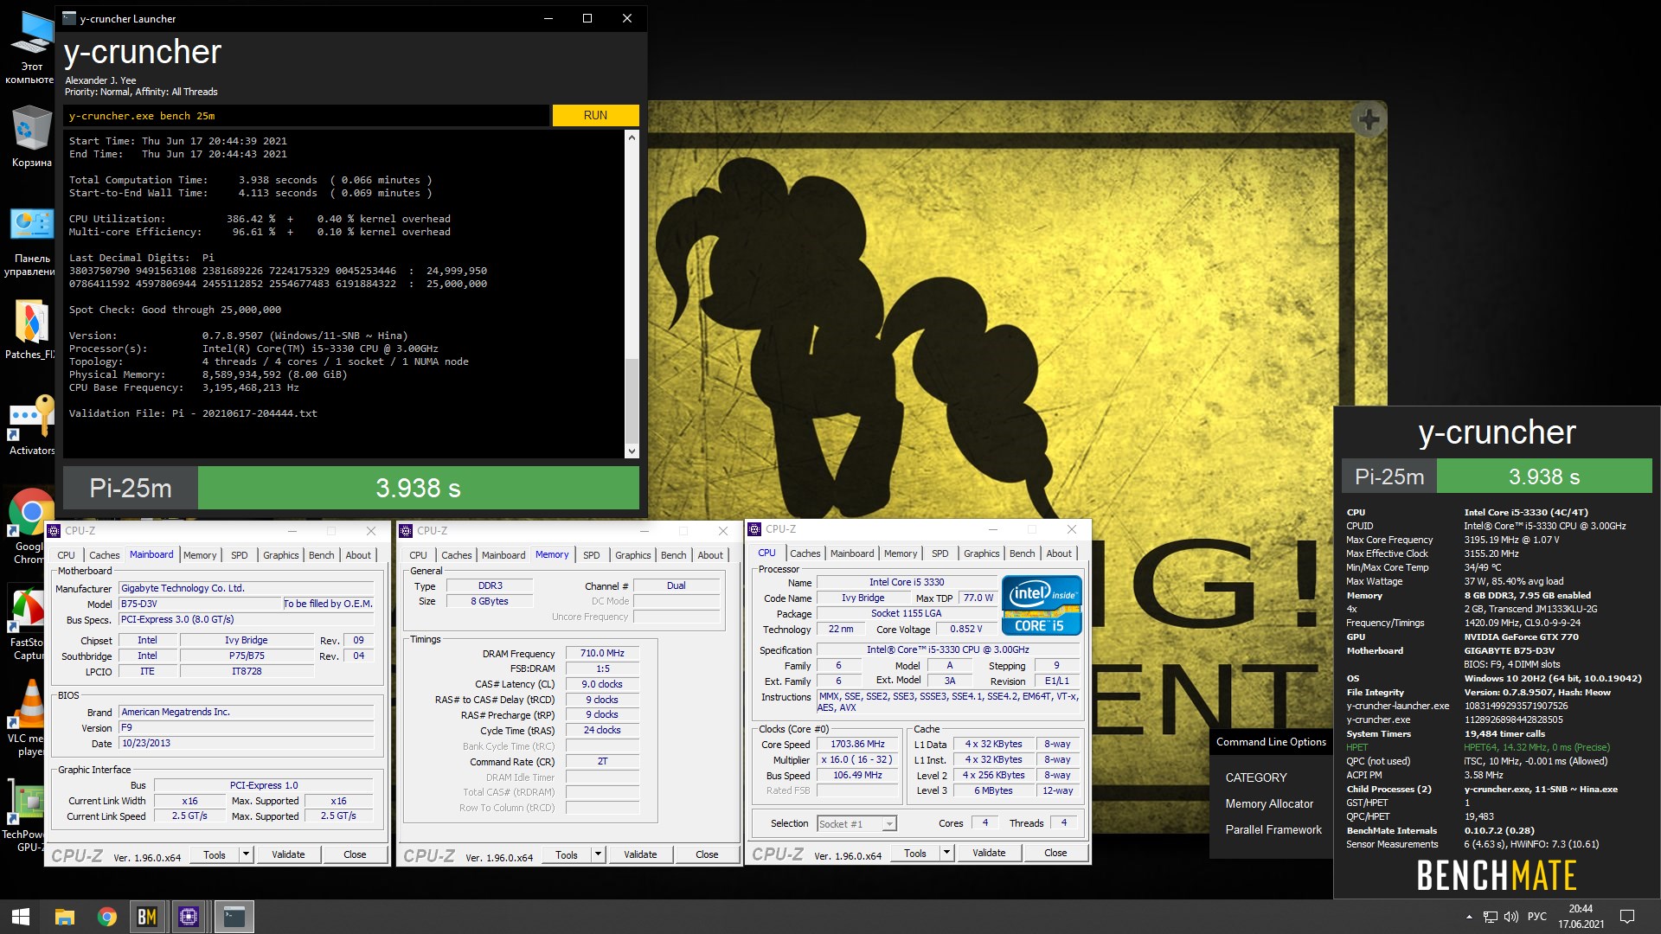
Task: Click CPU-Z Mainboard window title icon
Action: 55,531
